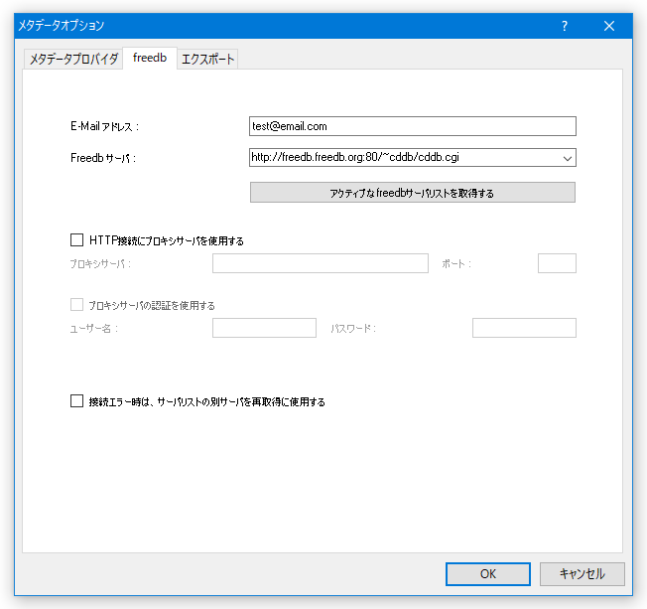Click the E-Mail アドレス label text
The width and height of the screenshot is (647, 609).
105,126
